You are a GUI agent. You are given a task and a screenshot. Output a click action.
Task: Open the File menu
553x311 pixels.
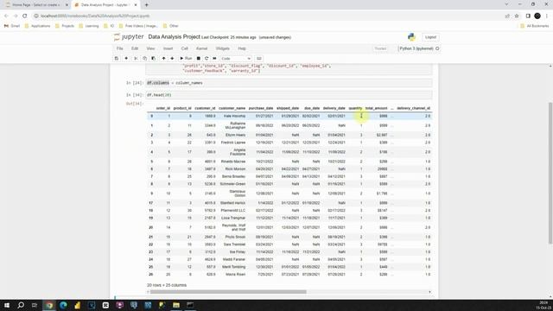click(x=120, y=48)
